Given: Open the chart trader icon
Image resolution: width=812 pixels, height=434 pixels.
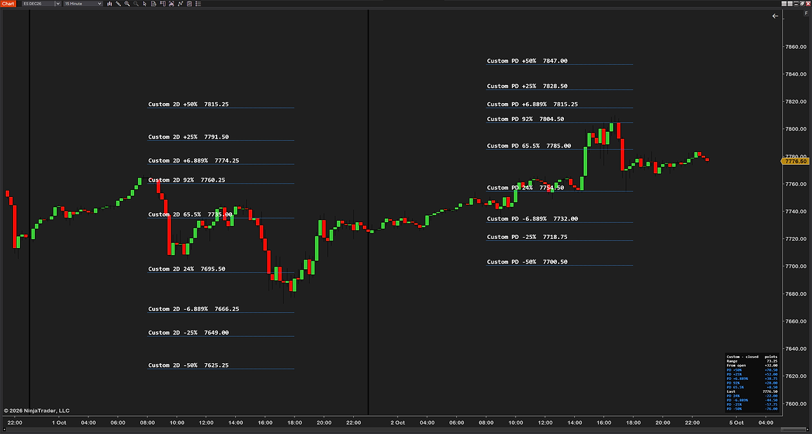Looking at the screenshot, I should tap(162, 3).
